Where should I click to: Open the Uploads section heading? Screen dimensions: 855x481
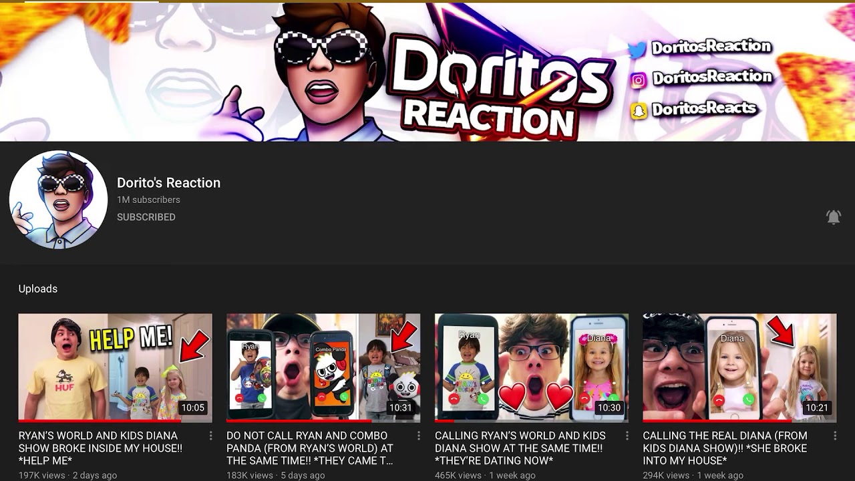(x=38, y=289)
